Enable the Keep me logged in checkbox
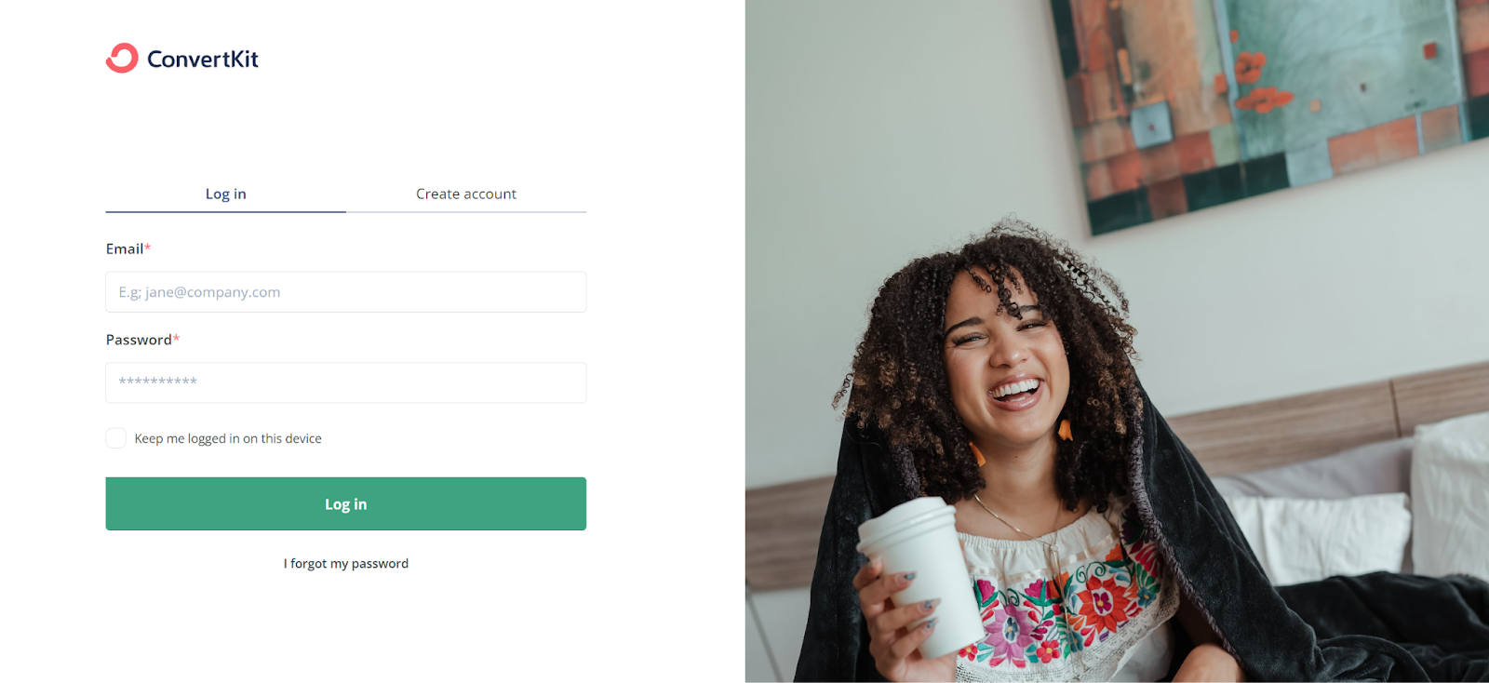Viewport: 1489px width, 683px height. tap(116, 438)
